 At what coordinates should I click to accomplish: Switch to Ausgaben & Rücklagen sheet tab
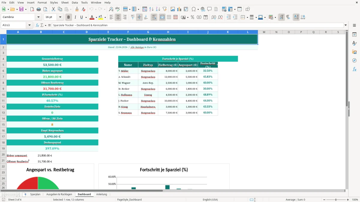point(59,194)
